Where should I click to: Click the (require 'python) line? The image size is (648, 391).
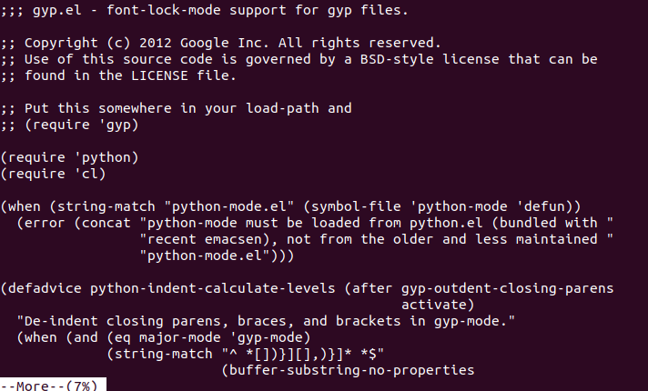tap(69, 157)
